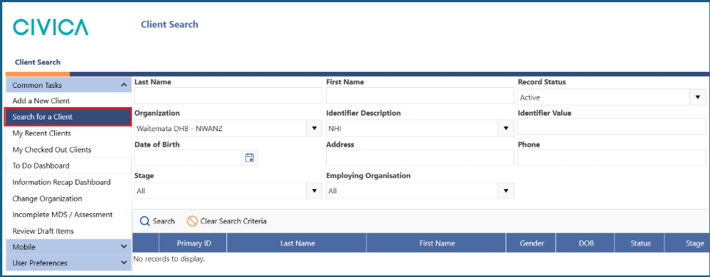
Task: Click the Waitemata DHB - NWANZ value
Action: (180, 129)
